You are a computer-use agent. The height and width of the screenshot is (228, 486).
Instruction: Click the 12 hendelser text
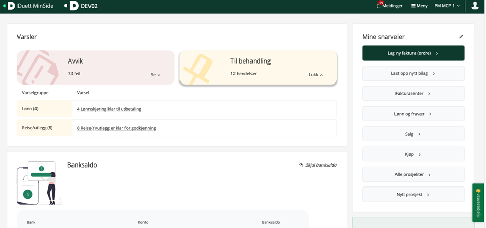244,74
